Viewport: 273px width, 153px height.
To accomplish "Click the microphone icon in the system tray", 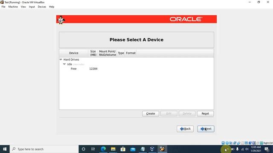I will [x=237, y=149].
